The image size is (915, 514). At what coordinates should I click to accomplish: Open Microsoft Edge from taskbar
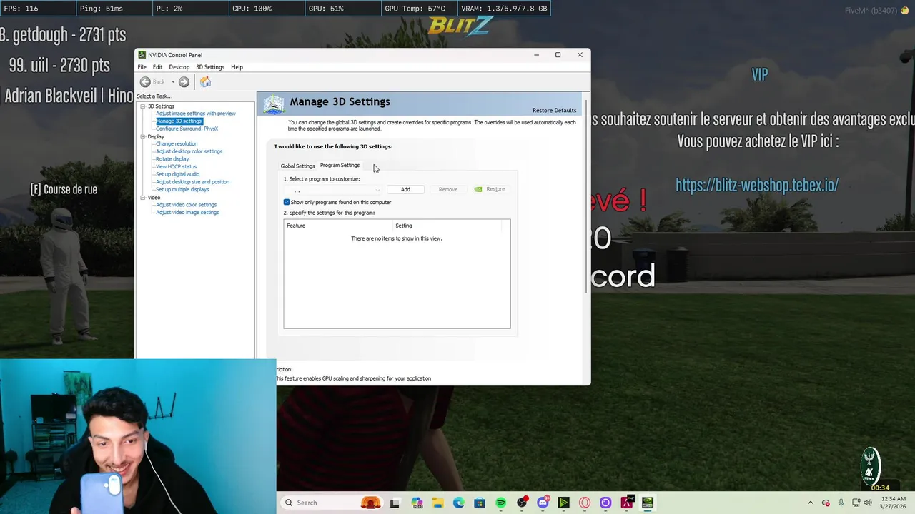[x=459, y=503]
